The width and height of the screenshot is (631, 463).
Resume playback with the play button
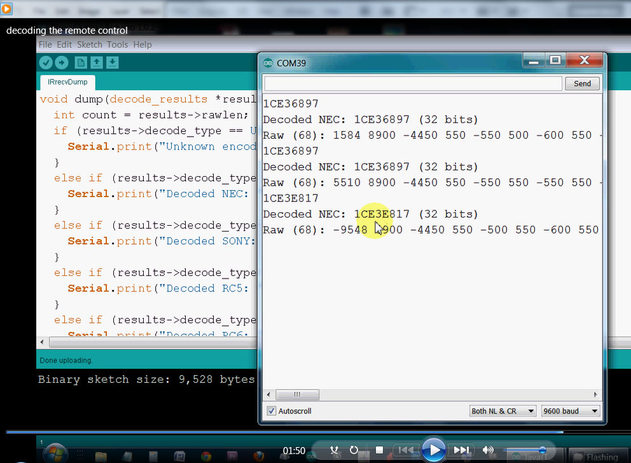434,450
